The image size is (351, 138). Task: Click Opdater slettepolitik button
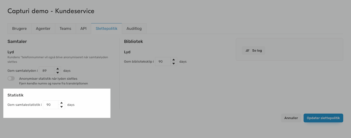(x=323, y=118)
